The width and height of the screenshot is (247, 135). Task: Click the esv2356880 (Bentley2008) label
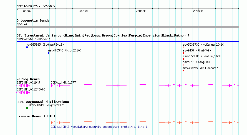pos(203,56)
